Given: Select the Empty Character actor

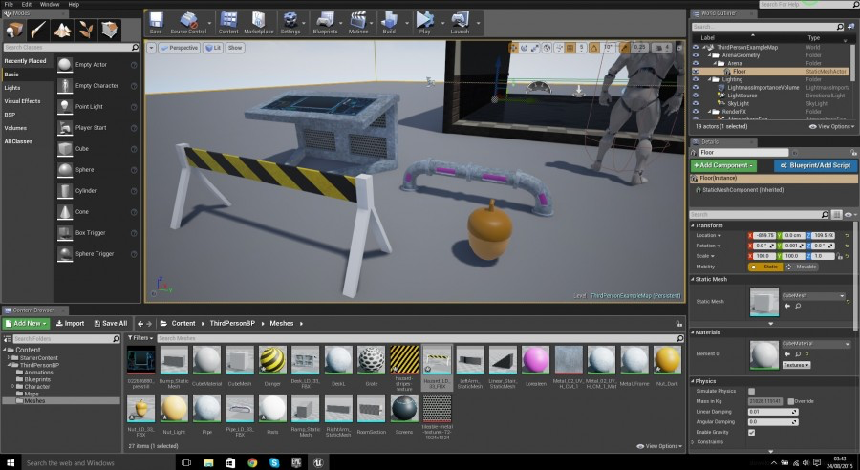Looking at the screenshot, I should point(97,86).
